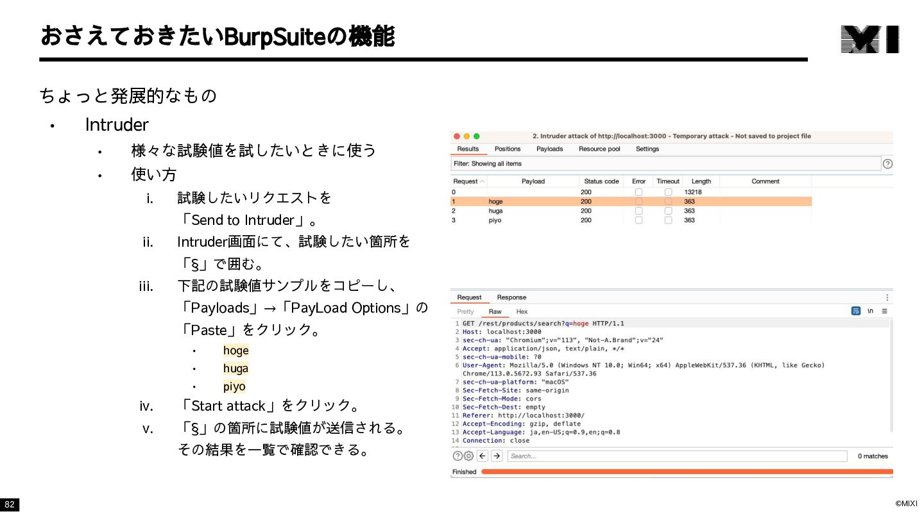Screen dimensions: 924x519
Task: Click the yellow minimize window dot
Action: point(466,136)
